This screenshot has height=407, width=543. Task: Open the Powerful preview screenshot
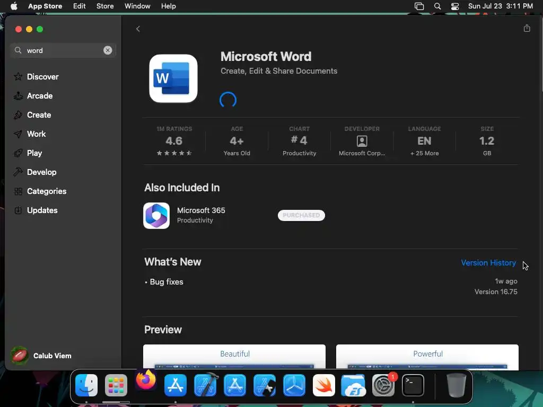(427, 357)
